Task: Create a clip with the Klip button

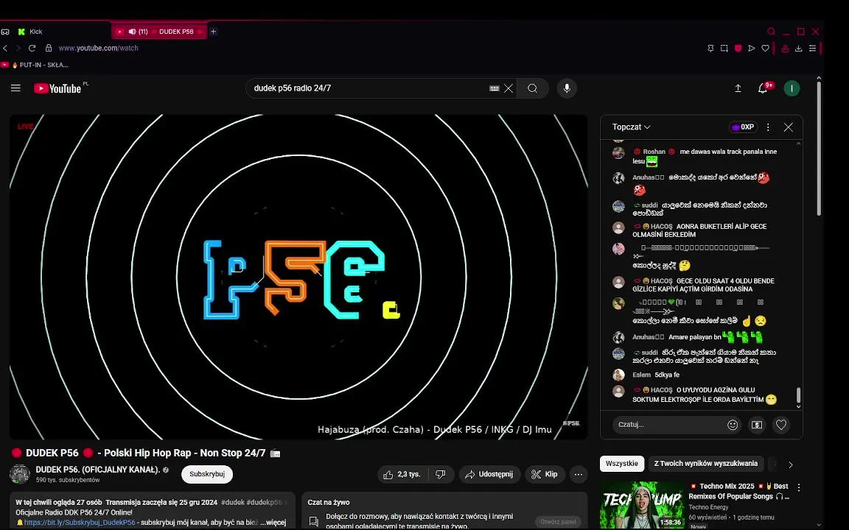Action: 545,474
